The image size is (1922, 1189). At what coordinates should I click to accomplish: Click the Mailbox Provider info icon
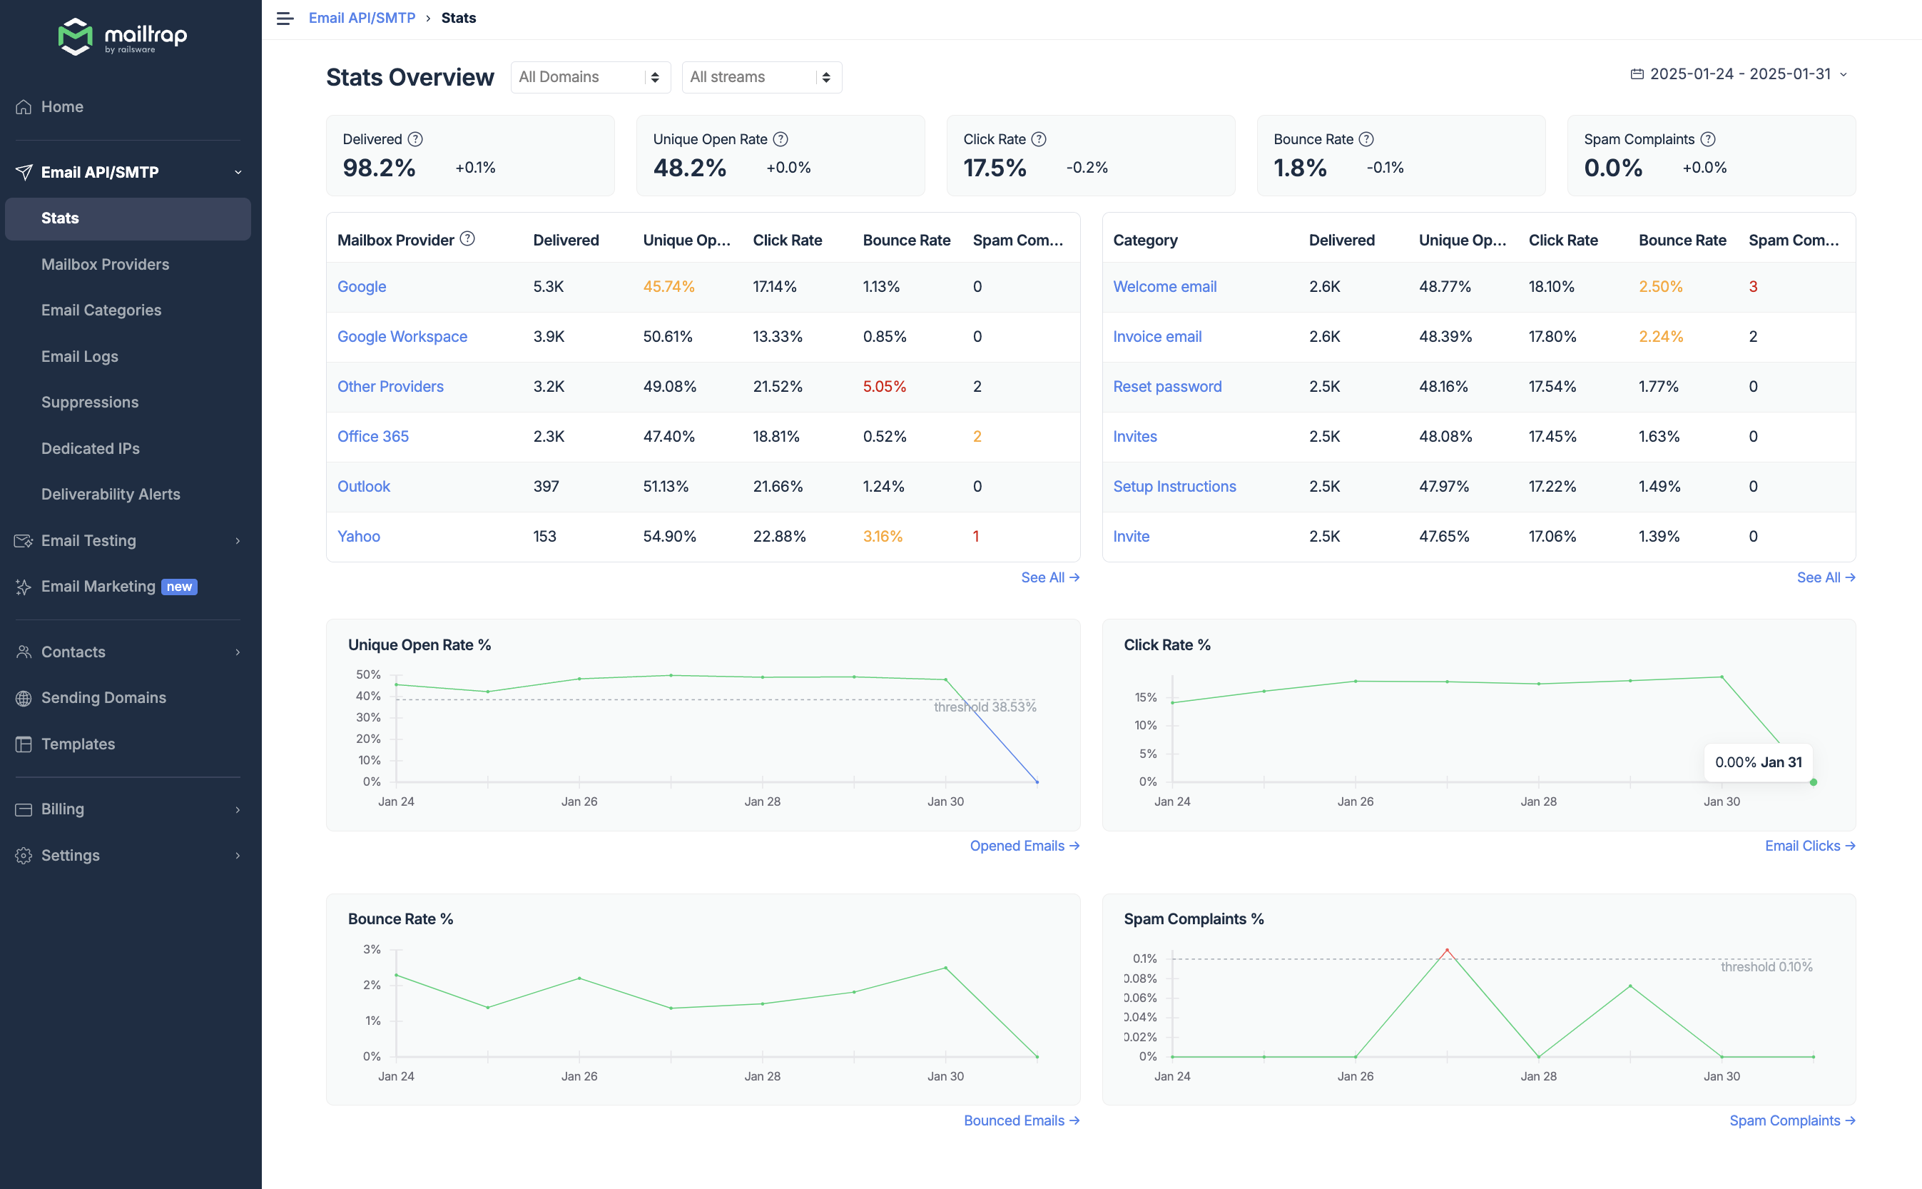point(467,239)
